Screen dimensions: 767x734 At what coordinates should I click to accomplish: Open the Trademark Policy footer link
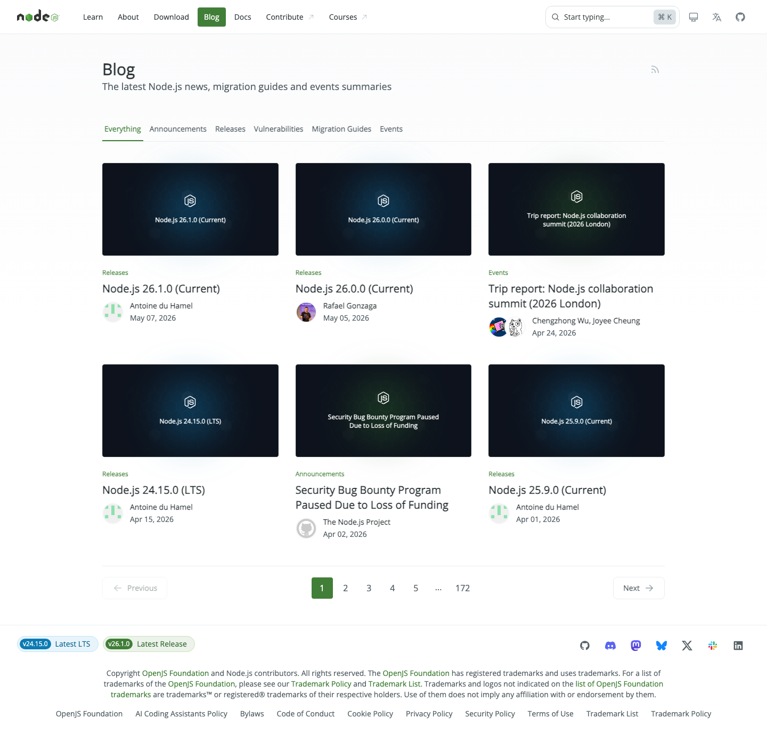point(681,714)
